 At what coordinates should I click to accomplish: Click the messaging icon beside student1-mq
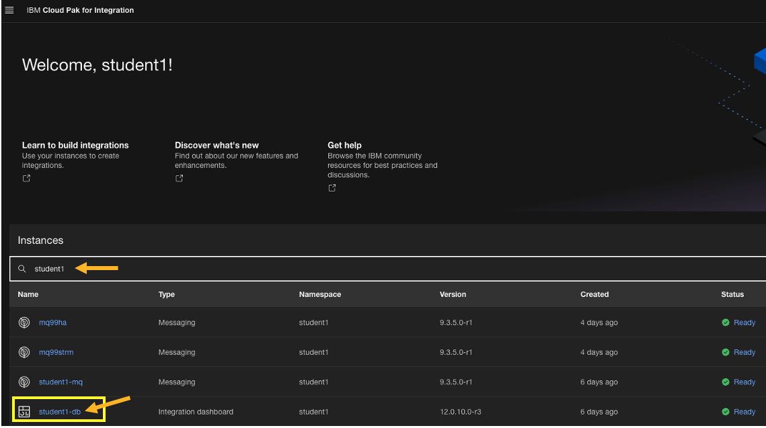24,382
